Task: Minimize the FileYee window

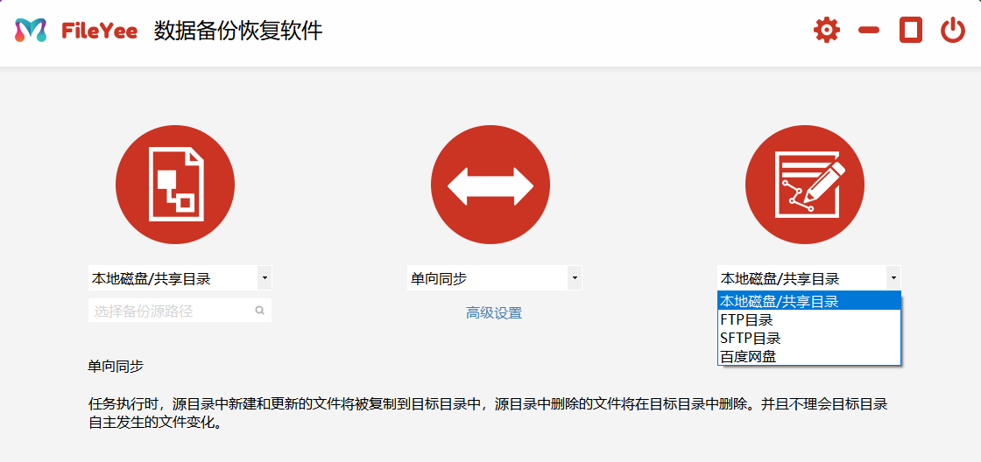Action: coord(869,31)
